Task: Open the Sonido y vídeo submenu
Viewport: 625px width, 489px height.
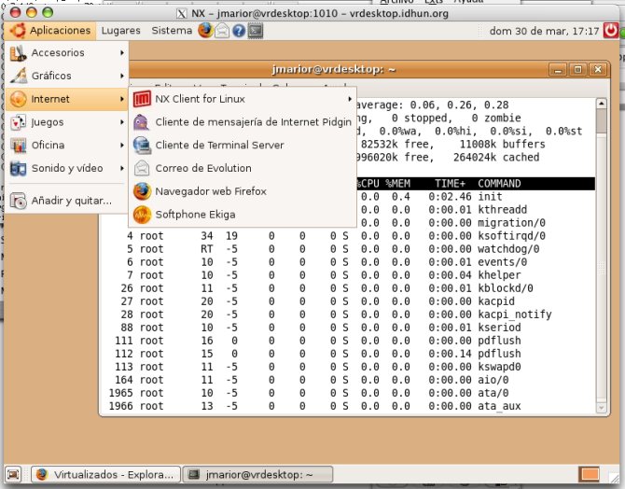Action: 66,168
